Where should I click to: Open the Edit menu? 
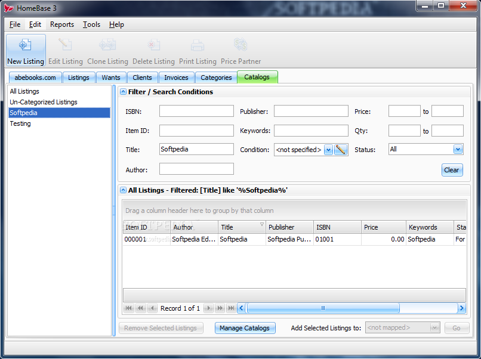tap(35, 24)
